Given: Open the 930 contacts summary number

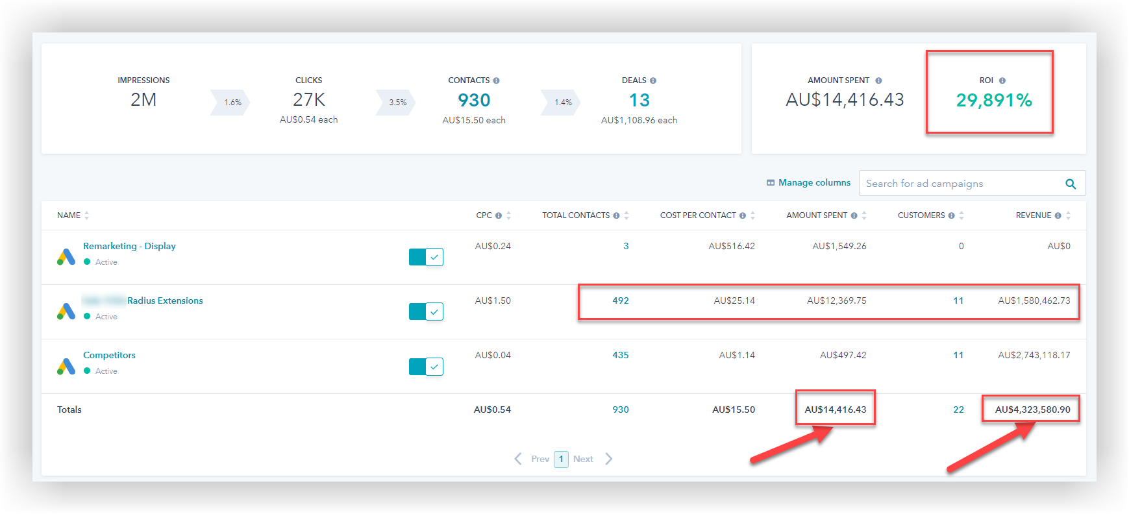Looking at the screenshot, I should point(474,100).
